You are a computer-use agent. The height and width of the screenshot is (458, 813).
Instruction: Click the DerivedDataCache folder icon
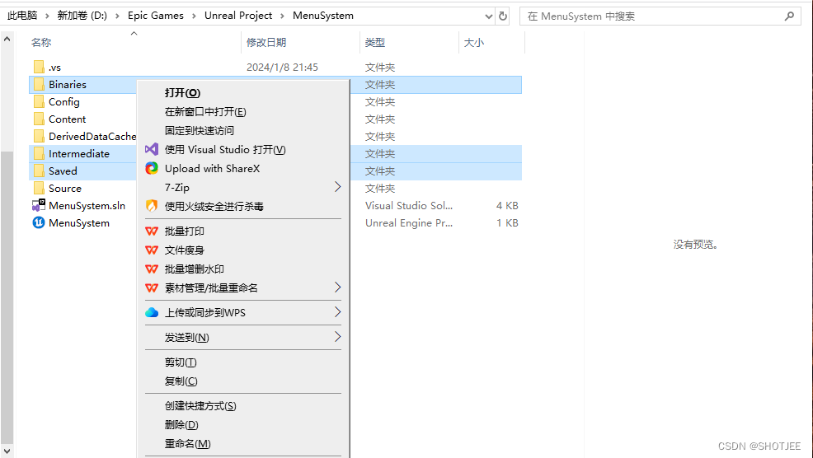(39, 136)
